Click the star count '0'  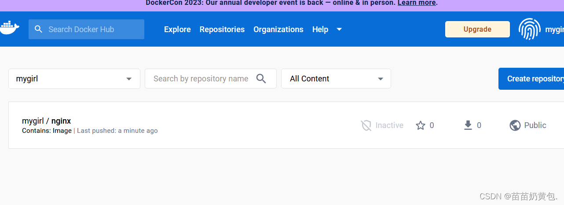432,125
